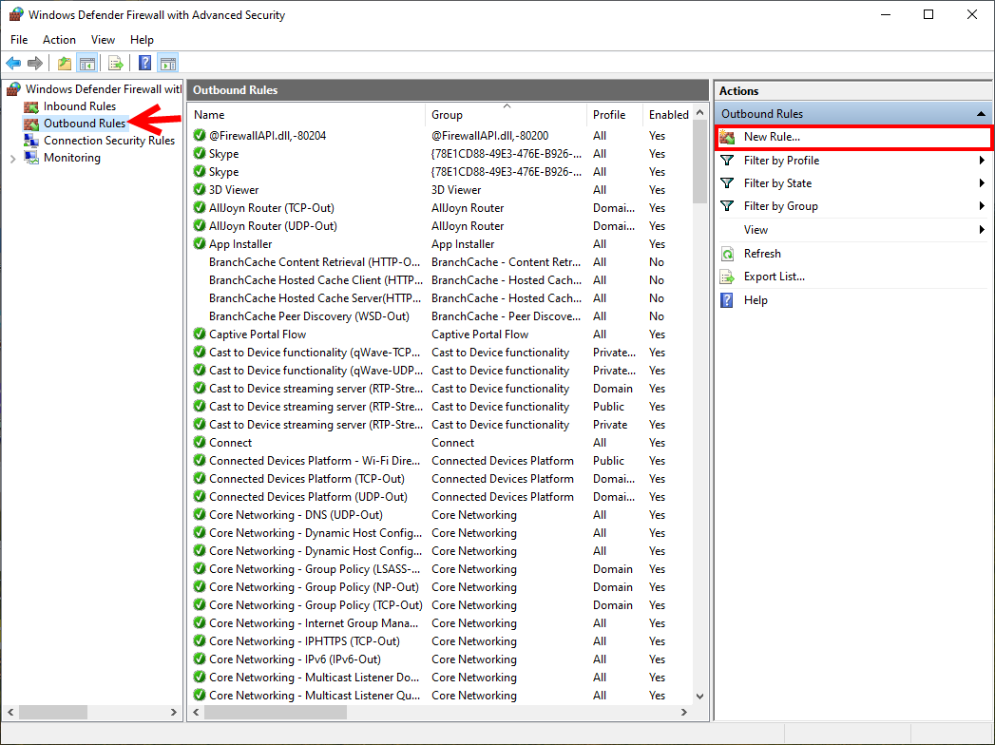
Task: Click the New Rule firewall icon
Action: point(728,137)
